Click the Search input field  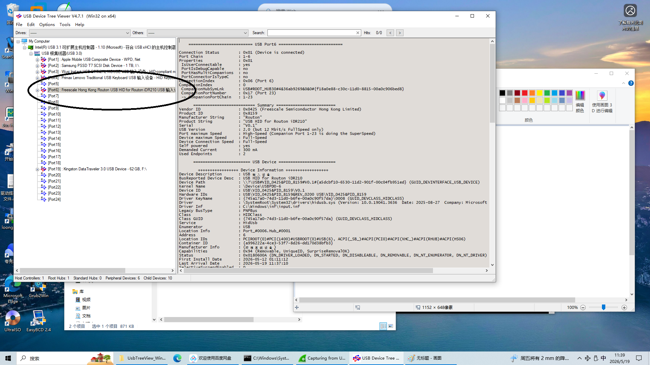tap(311, 33)
